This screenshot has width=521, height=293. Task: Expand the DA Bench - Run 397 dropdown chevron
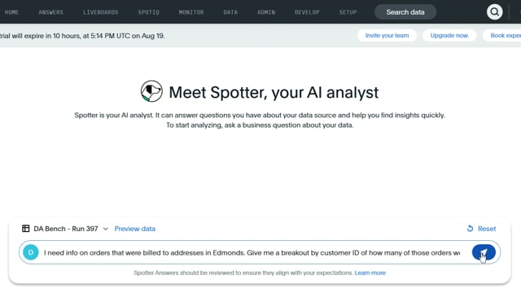(105, 229)
